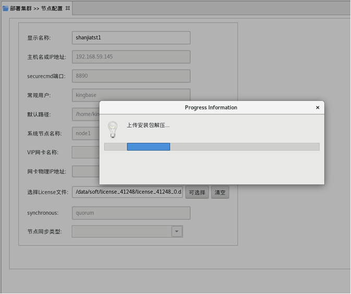Click the synchronous field showing quorum
Image resolution: width=351 pixels, height=294 pixels.
(131, 213)
